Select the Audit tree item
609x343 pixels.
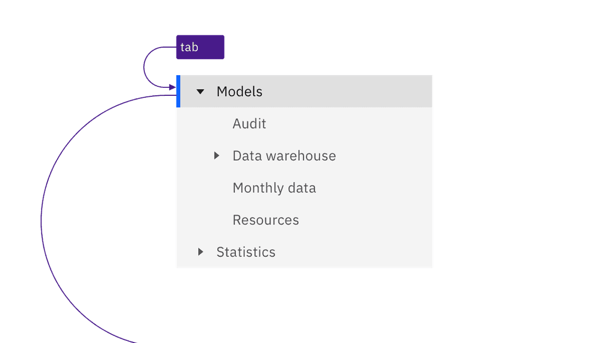(250, 124)
